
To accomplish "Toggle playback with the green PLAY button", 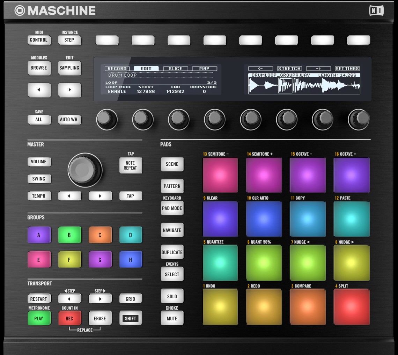I will (39, 318).
